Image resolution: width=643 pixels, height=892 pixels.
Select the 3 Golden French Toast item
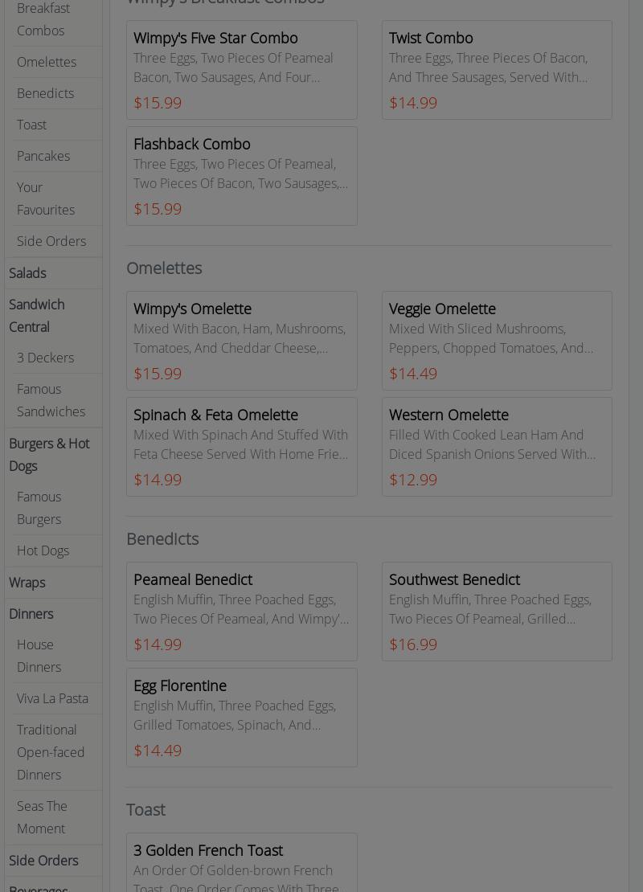pos(241,864)
